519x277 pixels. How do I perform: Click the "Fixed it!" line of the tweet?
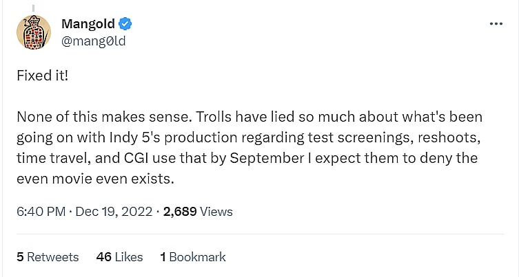point(42,76)
